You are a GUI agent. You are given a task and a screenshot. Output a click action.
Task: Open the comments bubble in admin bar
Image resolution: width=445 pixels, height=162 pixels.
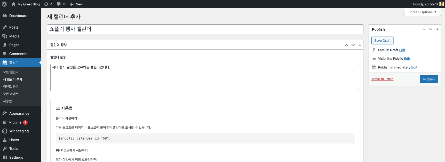pyautogui.click(x=61, y=4)
